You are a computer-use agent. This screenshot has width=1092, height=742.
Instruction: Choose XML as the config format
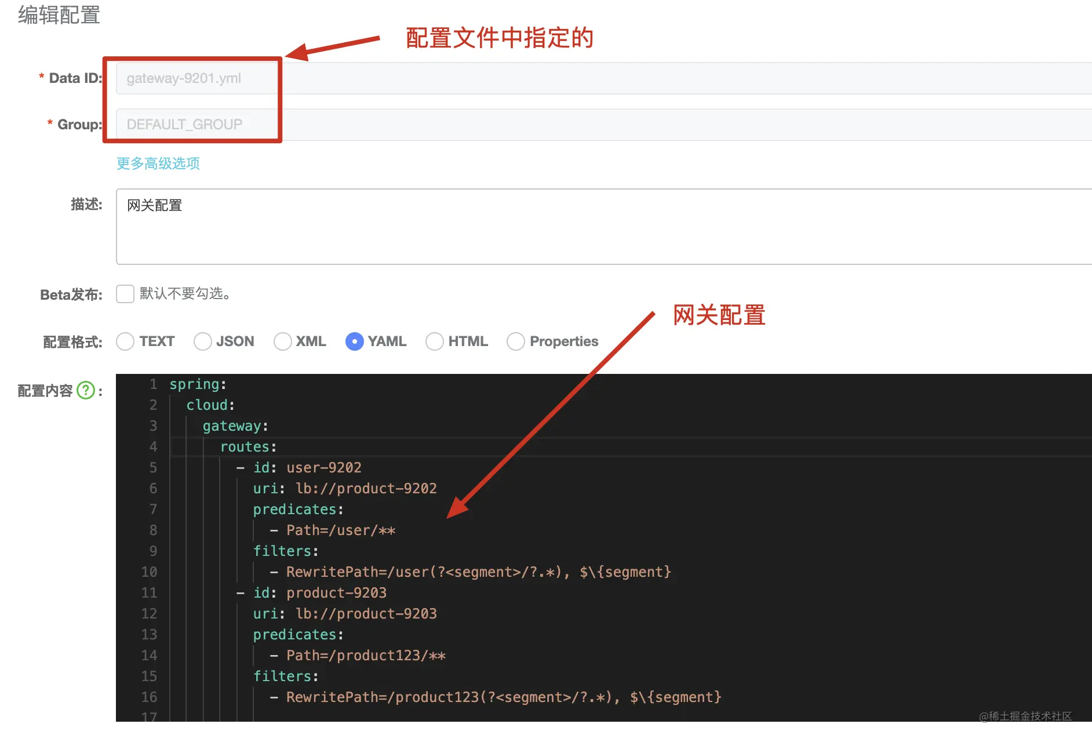283,341
